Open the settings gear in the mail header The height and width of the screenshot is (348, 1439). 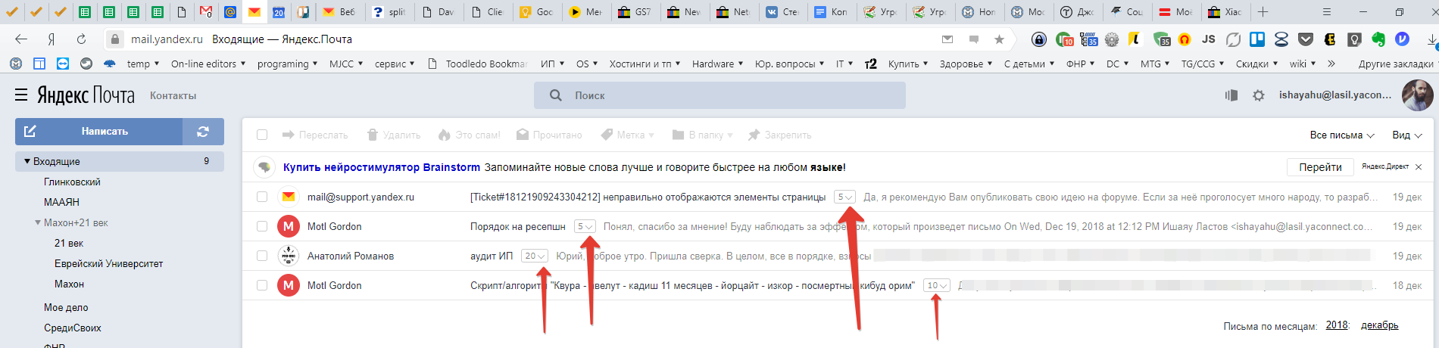click(x=1258, y=95)
